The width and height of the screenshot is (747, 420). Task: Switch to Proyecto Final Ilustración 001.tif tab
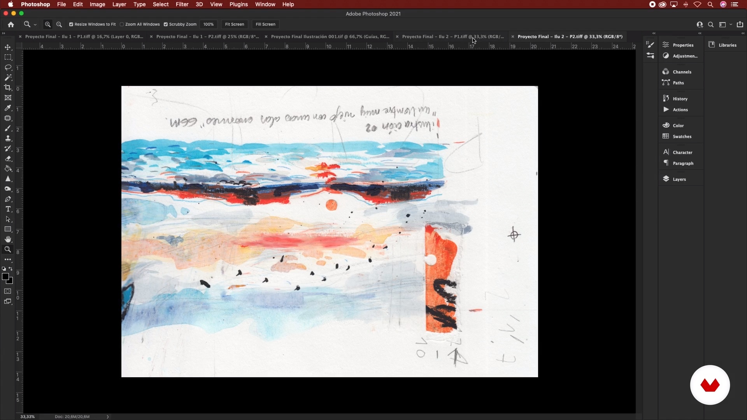pyautogui.click(x=330, y=37)
